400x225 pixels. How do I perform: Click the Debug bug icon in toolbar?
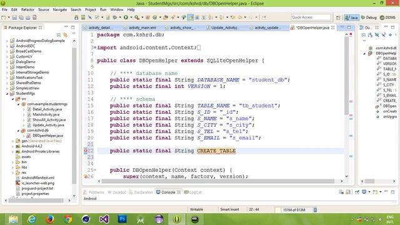point(114,17)
